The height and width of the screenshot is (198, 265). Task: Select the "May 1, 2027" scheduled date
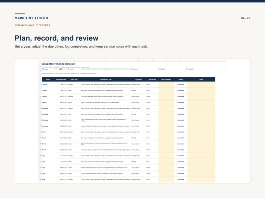point(64,180)
